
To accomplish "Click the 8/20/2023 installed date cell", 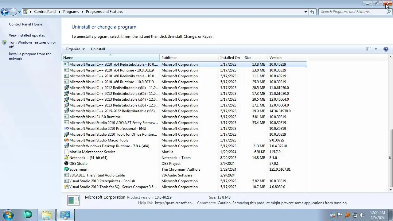I will 228,158.
